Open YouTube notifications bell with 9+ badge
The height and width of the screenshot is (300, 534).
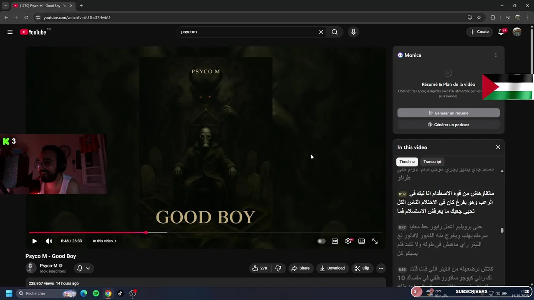click(501, 32)
